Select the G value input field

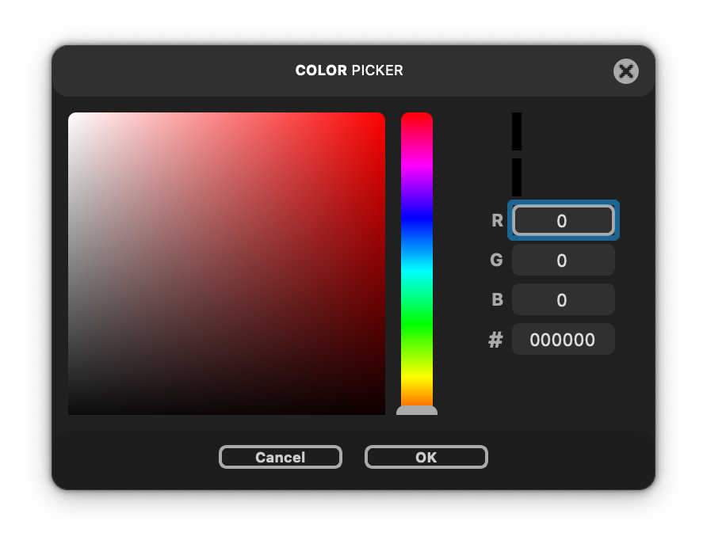point(564,260)
